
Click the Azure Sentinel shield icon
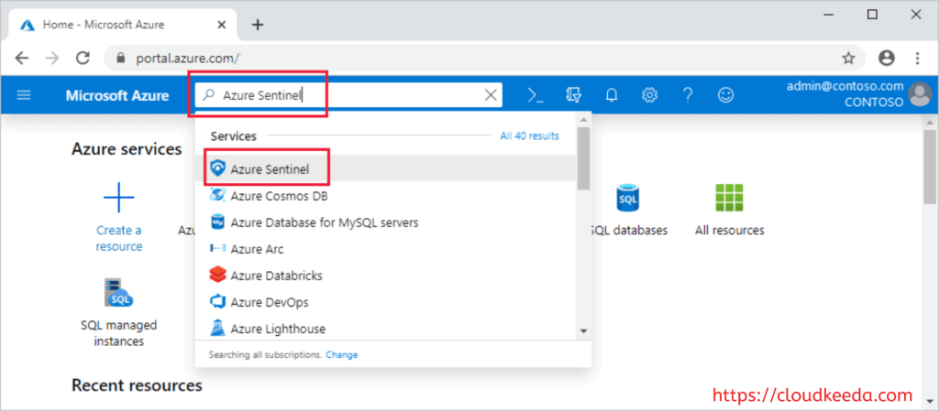(x=217, y=169)
